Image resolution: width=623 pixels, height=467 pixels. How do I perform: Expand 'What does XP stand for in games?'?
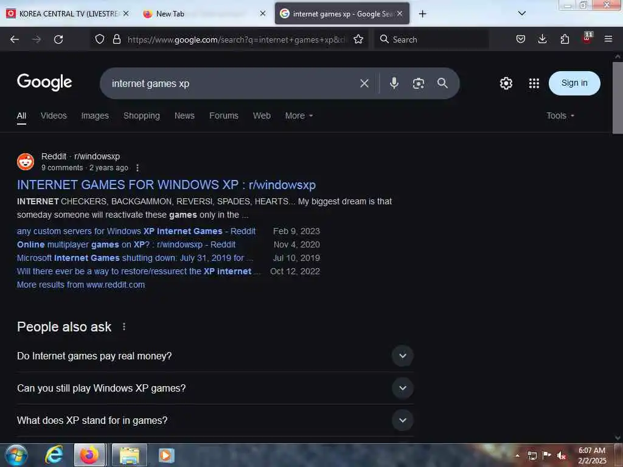click(x=403, y=420)
